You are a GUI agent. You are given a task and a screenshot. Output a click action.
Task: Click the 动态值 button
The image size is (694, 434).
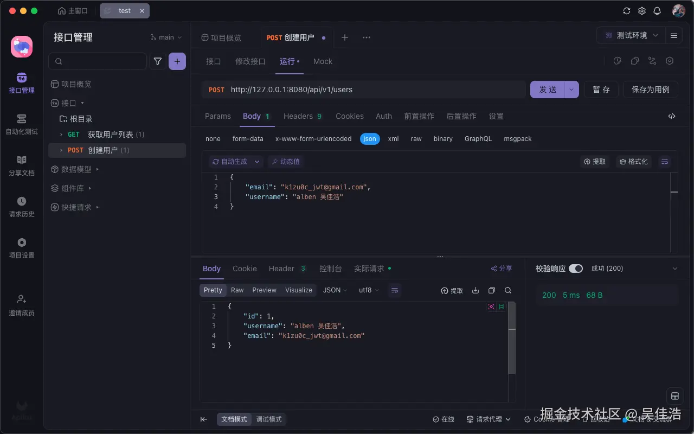[x=285, y=162]
